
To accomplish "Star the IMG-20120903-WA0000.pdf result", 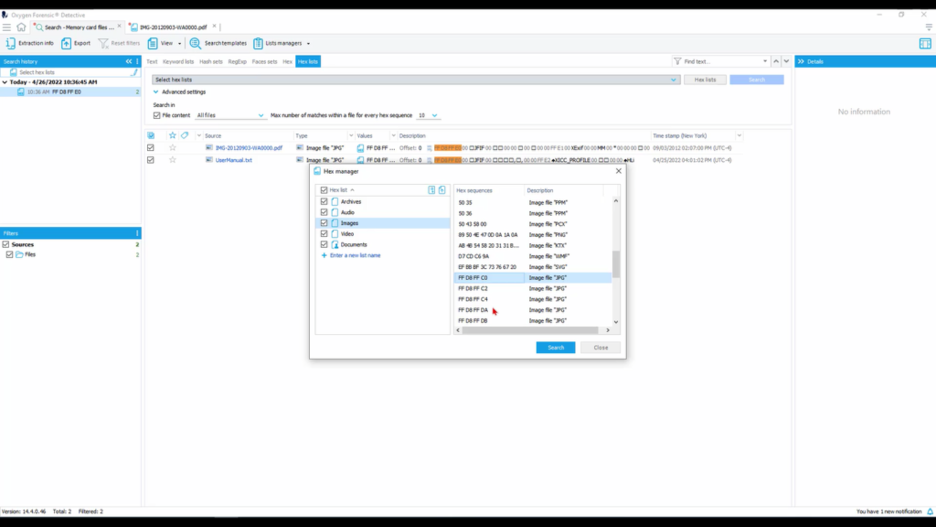I will [173, 147].
